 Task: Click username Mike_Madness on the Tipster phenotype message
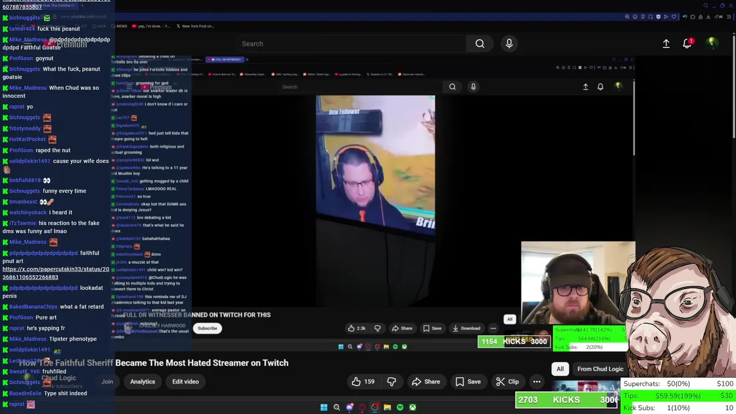pyautogui.click(x=28, y=339)
